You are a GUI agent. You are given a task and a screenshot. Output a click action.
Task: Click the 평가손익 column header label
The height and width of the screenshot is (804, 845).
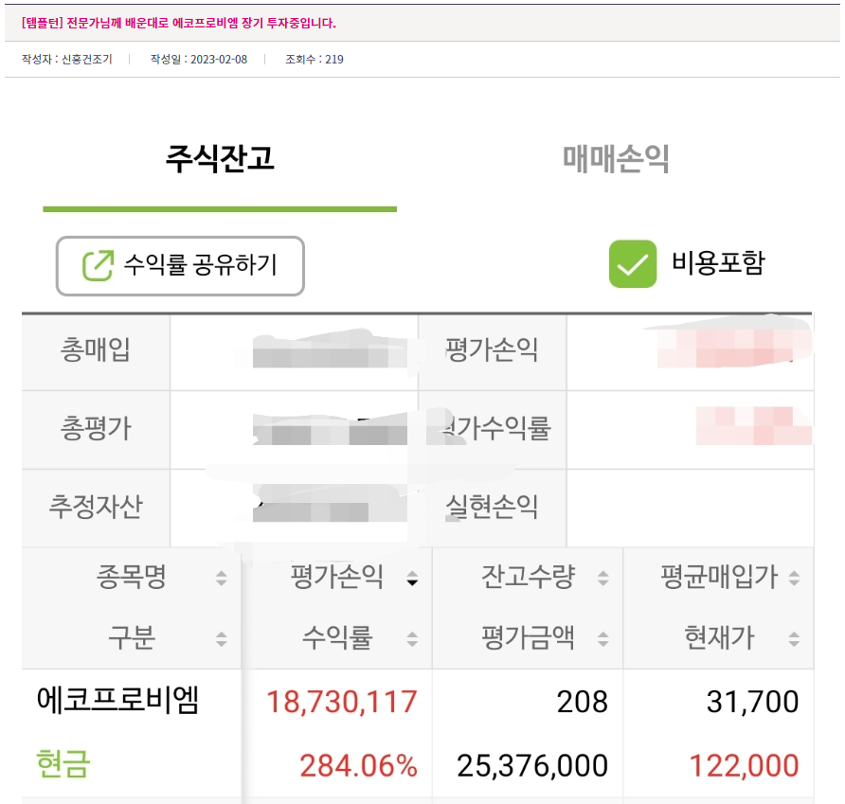click(x=337, y=577)
